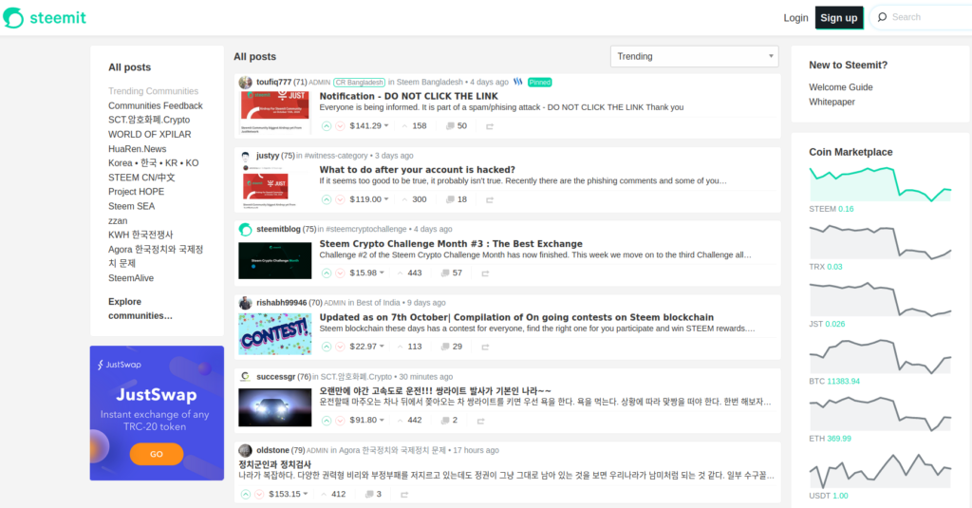Open comments on rishabh99946 contest post
Image resolution: width=972 pixels, height=508 pixels.
click(x=450, y=347)
